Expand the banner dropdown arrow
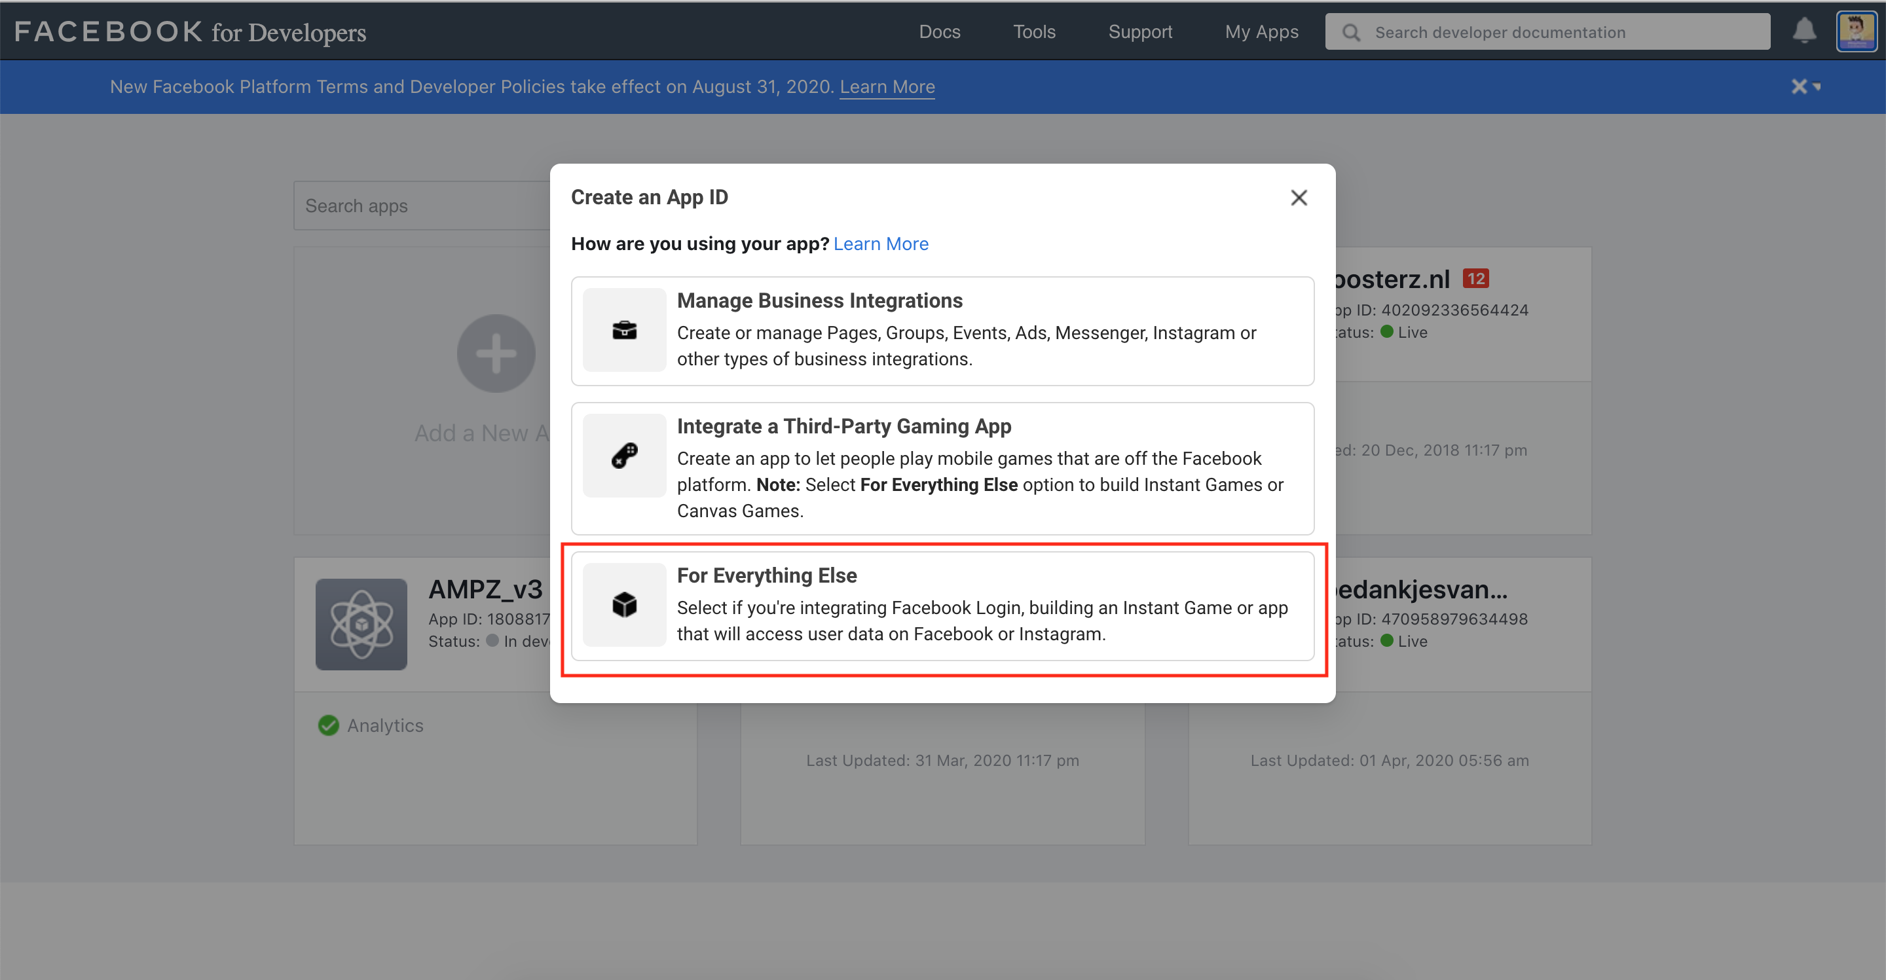The height and width of the screenshot is (980, 1886). click(1817, 87)
